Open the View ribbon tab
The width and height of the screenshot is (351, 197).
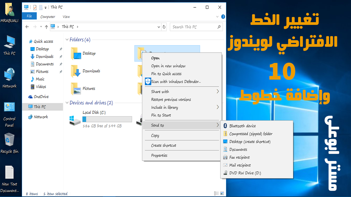pos(66,17)
